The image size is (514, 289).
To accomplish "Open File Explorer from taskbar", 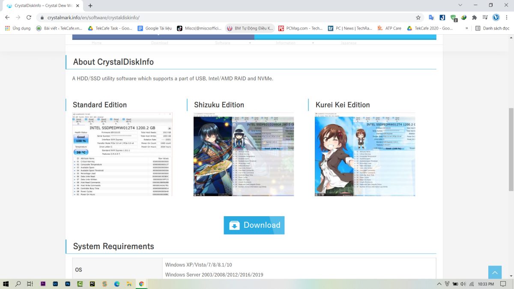I will (129, 284).
